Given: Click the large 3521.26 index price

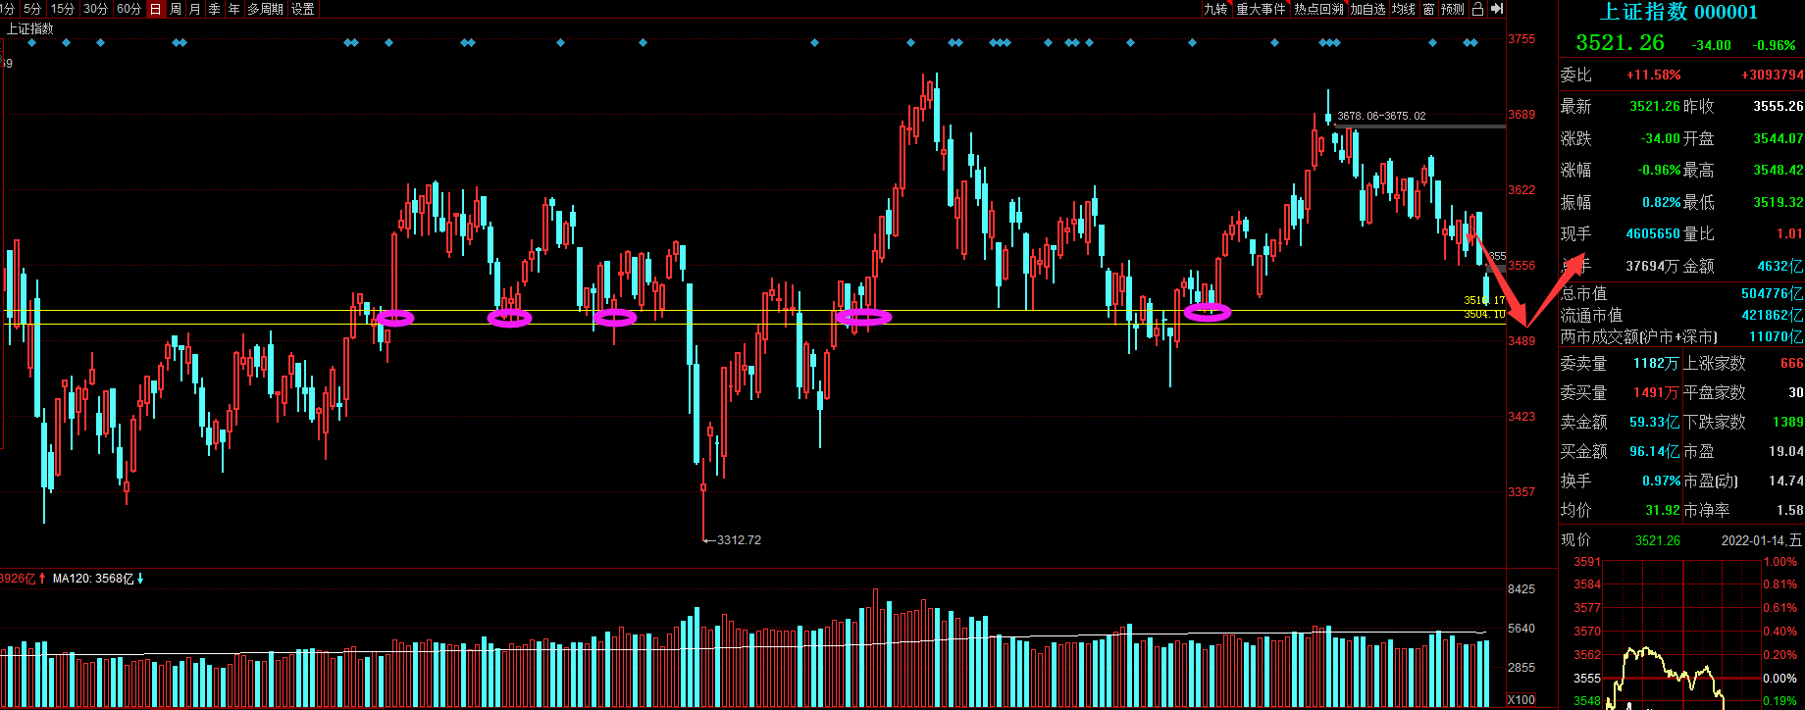Looking at the screenshot, I should coord(1620,43).
